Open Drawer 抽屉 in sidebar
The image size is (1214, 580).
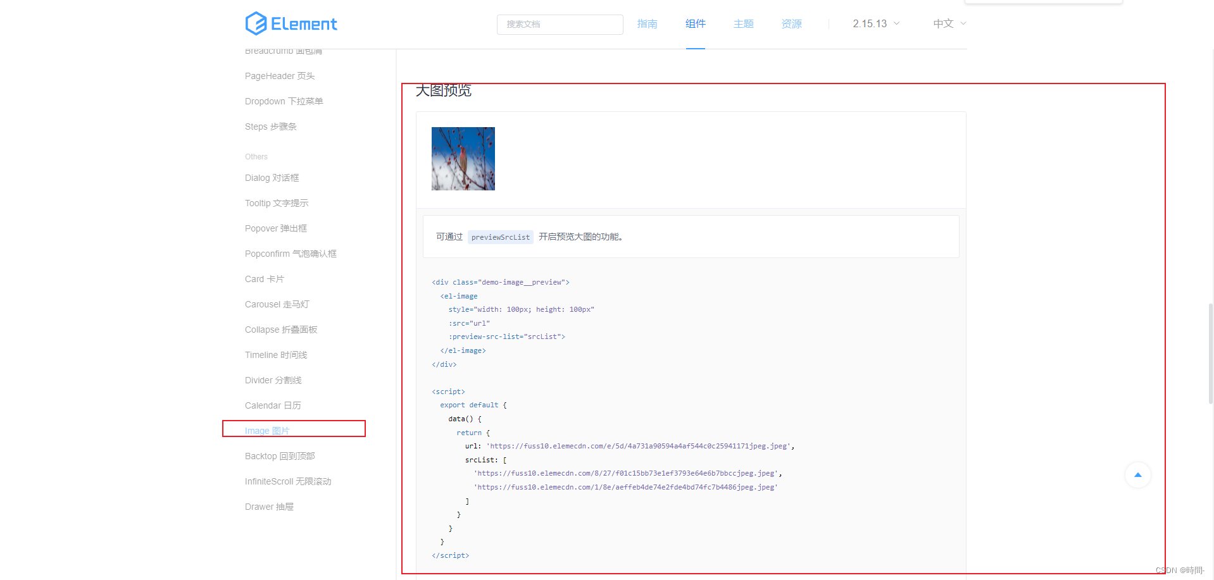[x=269, y=507]
